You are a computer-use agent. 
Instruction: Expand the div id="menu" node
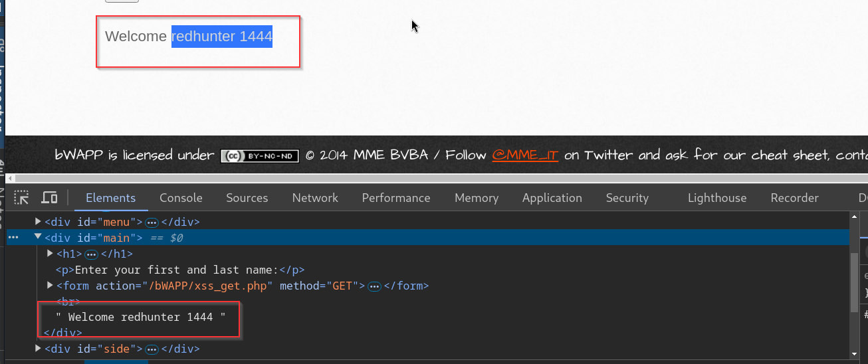point(38,222)
